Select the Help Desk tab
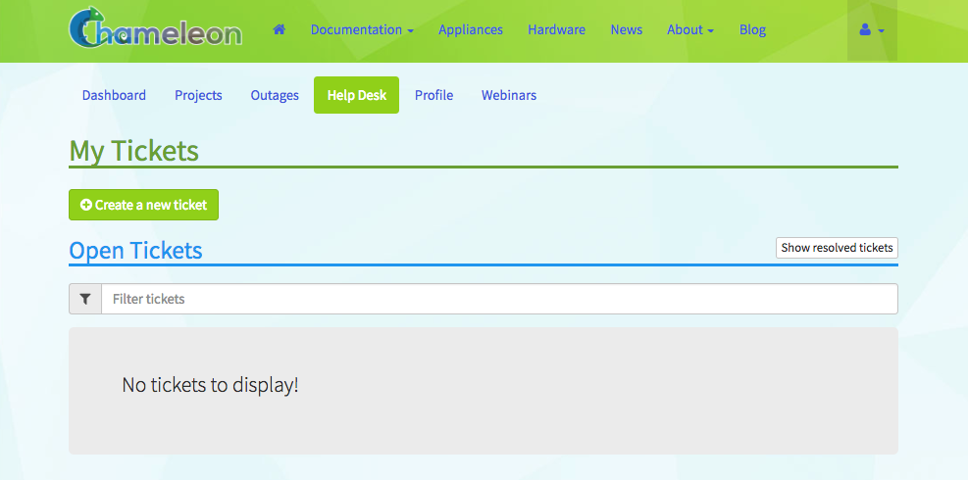968x480 pixels. click(356, 95)
